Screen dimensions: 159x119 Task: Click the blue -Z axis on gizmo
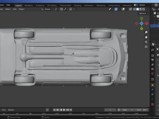[141, 23]
